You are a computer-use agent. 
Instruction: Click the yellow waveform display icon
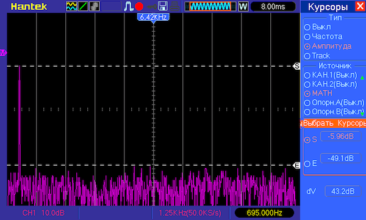click(71, 6)
